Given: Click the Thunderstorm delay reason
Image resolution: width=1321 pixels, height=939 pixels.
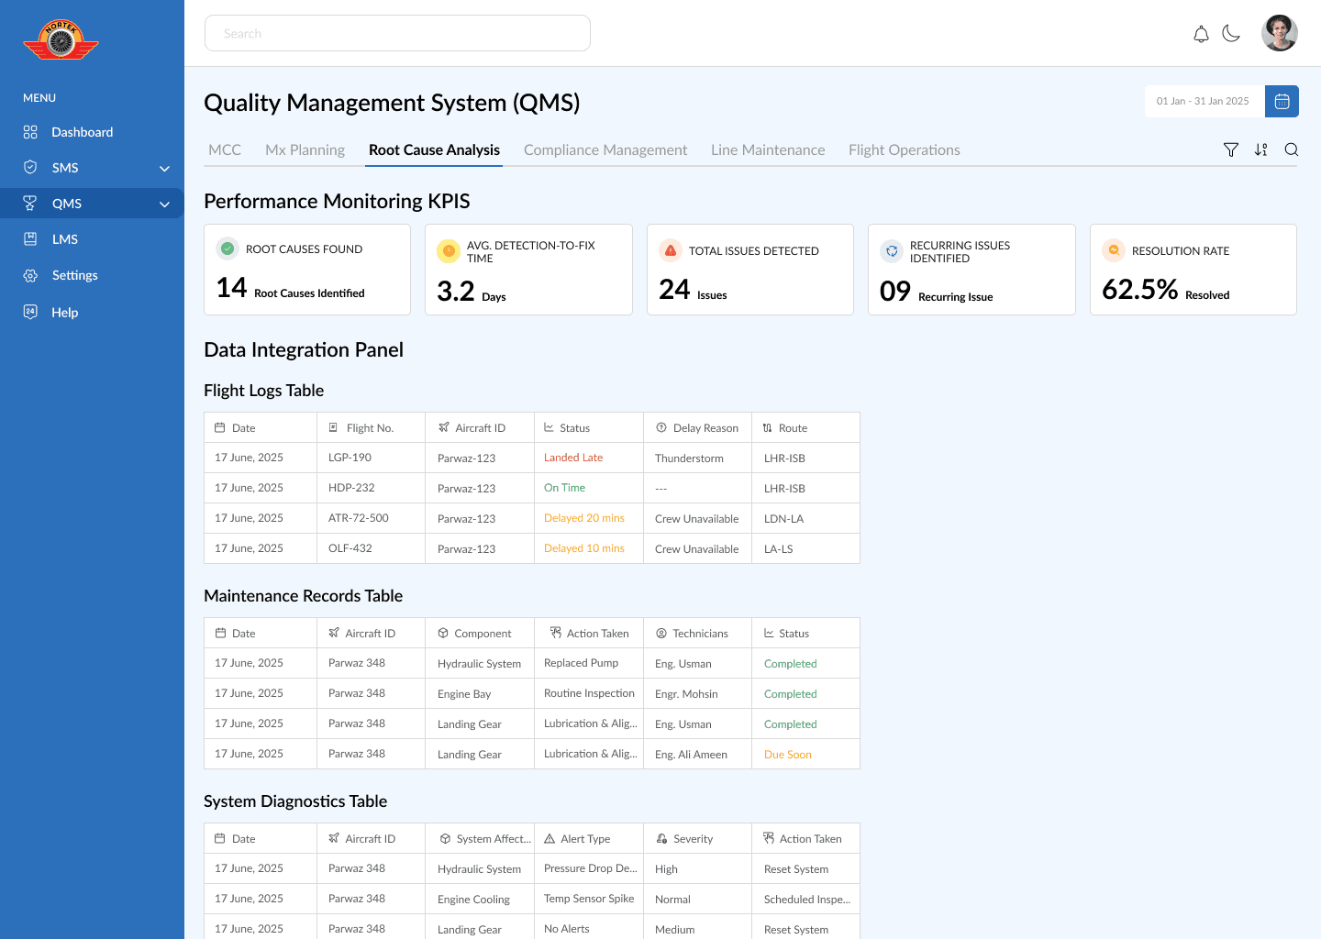Looking at the screenshot, I should [689, 458].
